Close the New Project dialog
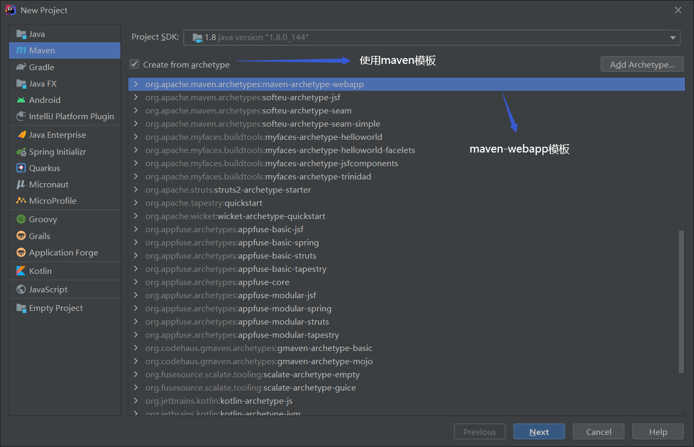The height and width of the screenshot is (447, 694). click(678, 10)
